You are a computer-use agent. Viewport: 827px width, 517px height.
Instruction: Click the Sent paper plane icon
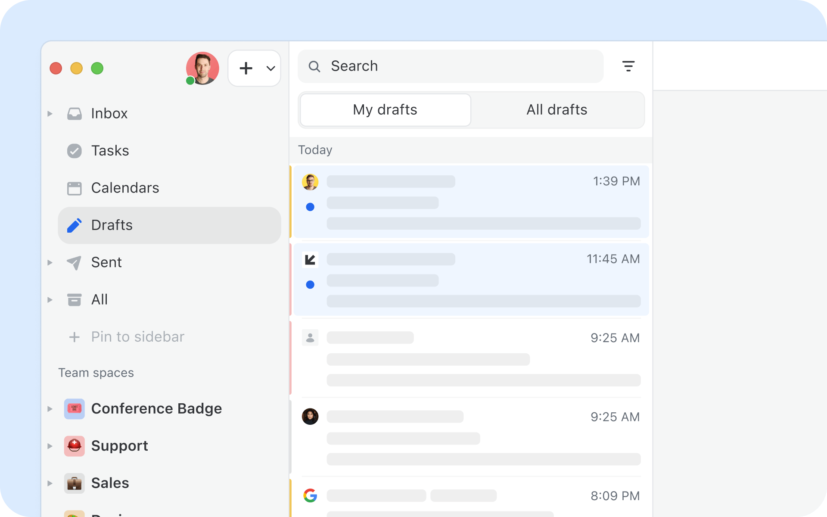coord(75,262)
